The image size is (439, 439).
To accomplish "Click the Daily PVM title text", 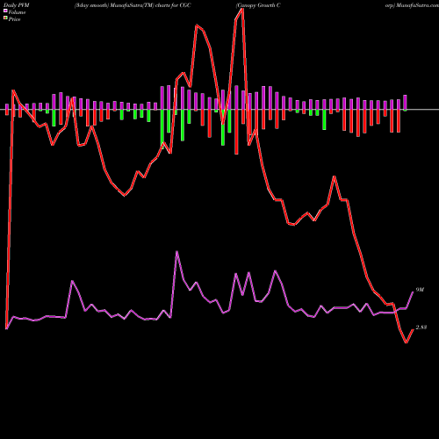I will tap(17, 5).
